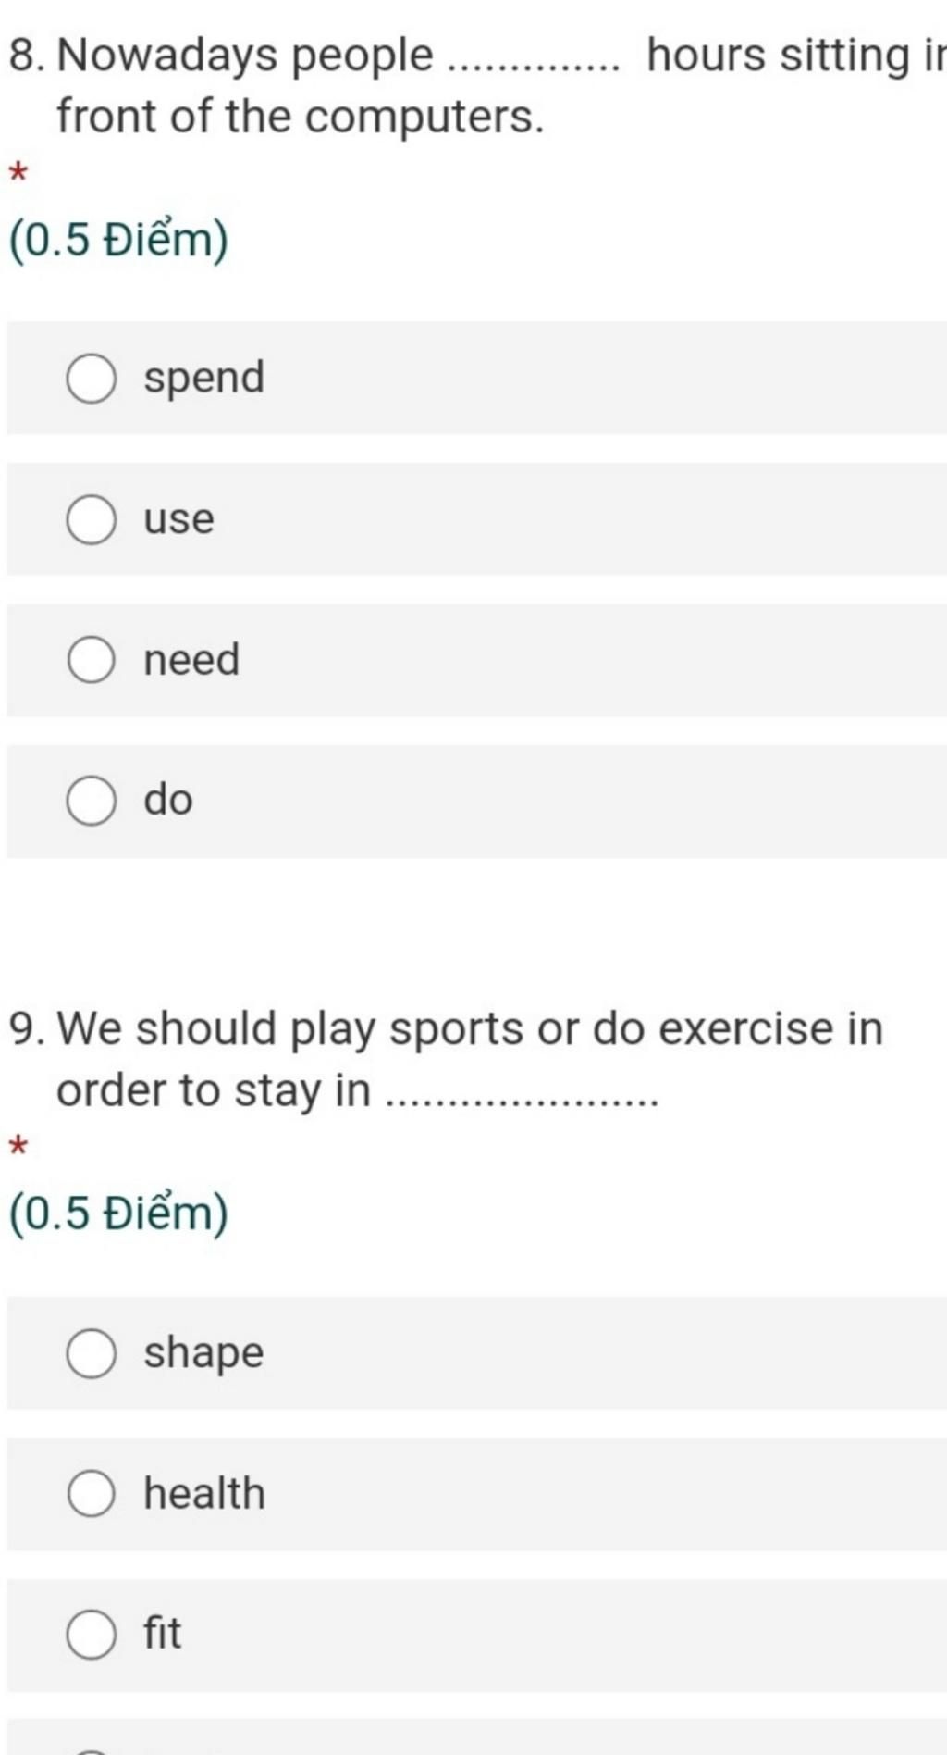Click the red required asterisk under question 8
Screen dimensions: 947x1755
(18, 172)
